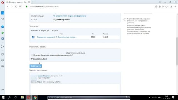Show hidden system tray icons
This screenshot has height=100, width=178.
pos(149,97)
